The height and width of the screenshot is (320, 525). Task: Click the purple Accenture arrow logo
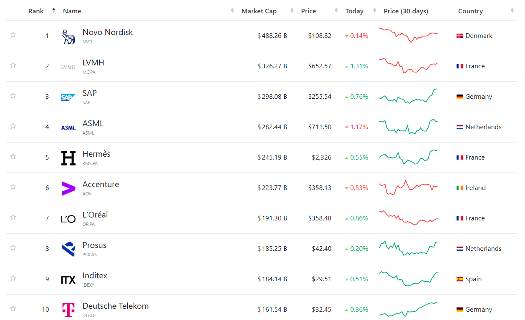(68, 189)
